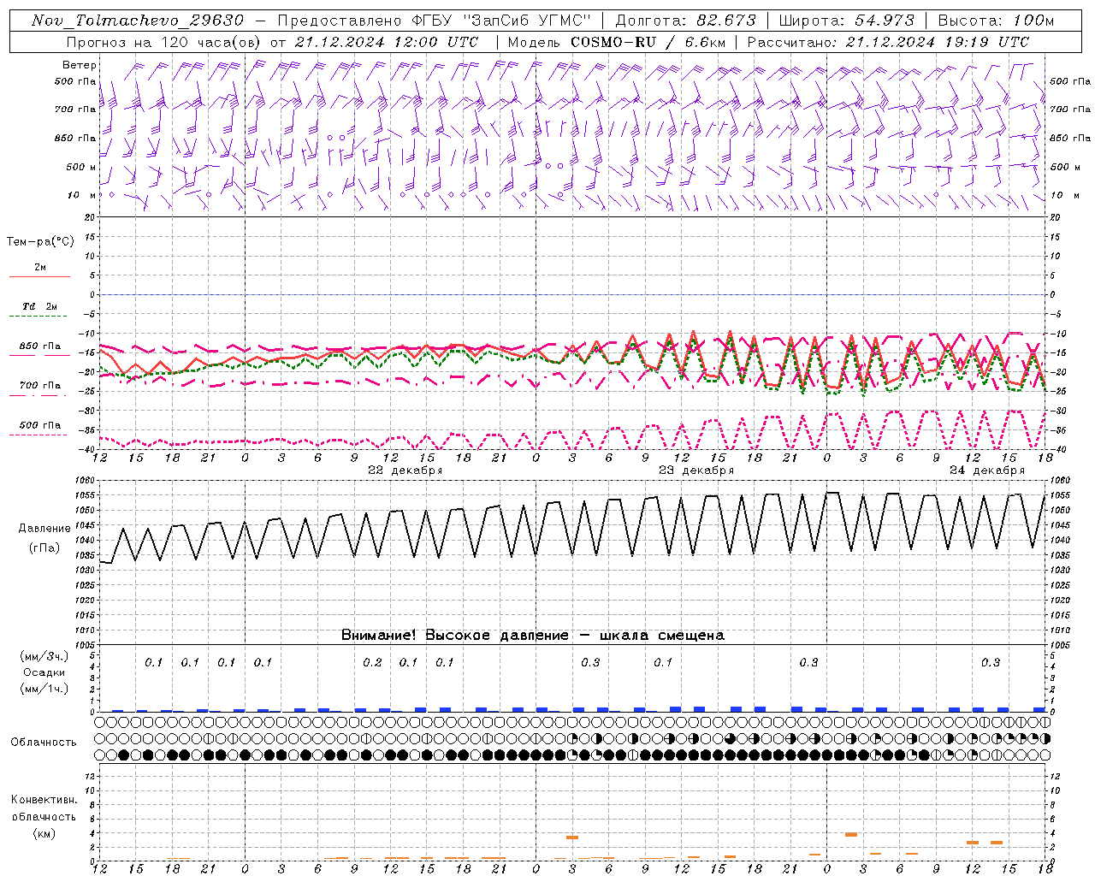This screenshot has width=1095, height=876.
Task: Click the 22 декабря date label
Action: click(x=405, y=471)
